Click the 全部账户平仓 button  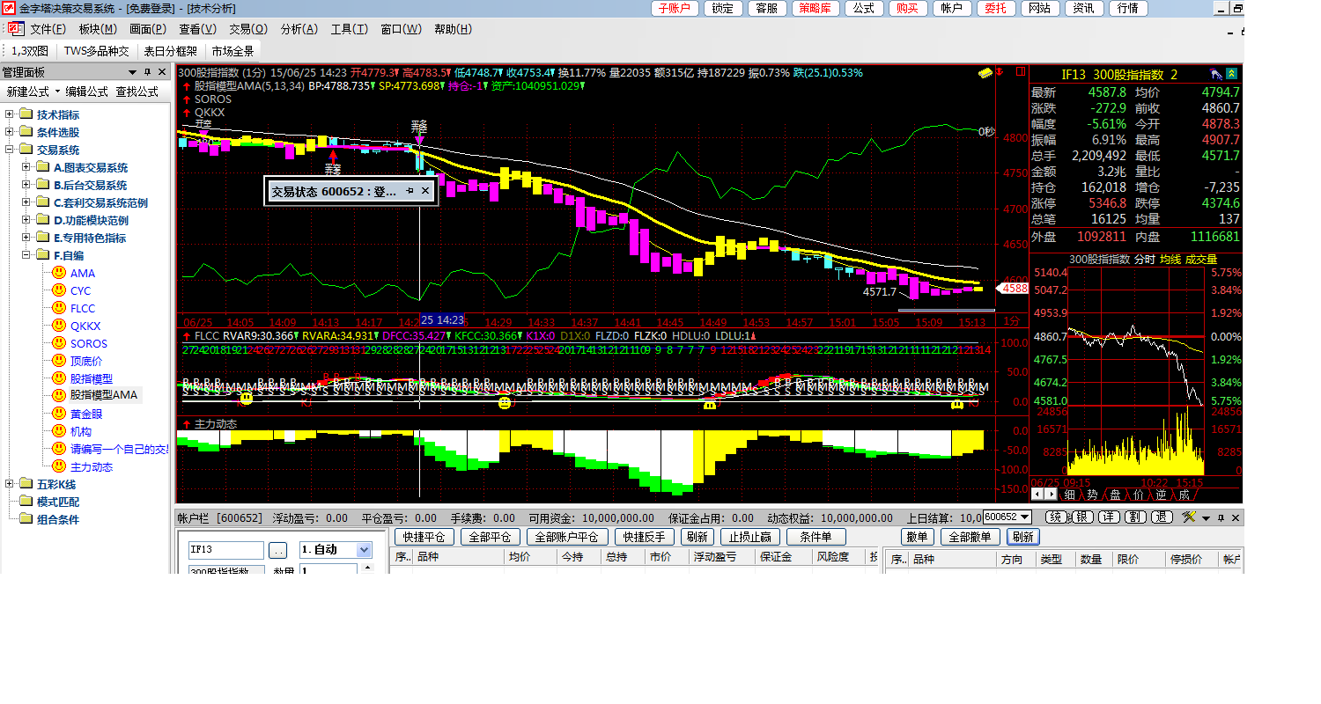pos(567,537)
